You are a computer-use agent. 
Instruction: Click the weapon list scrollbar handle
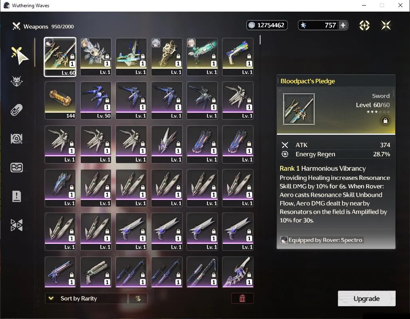pos(260,40)
